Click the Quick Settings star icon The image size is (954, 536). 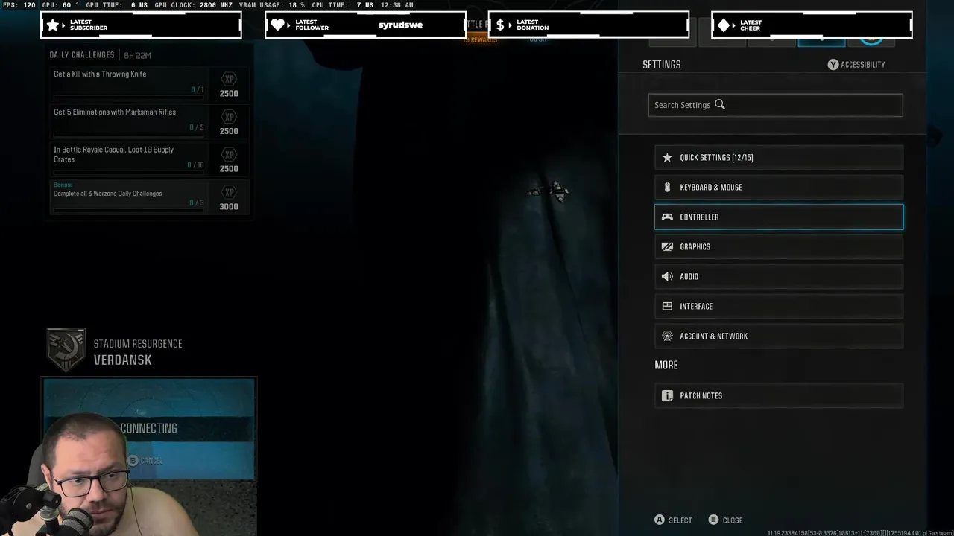[x=667, y=157]
